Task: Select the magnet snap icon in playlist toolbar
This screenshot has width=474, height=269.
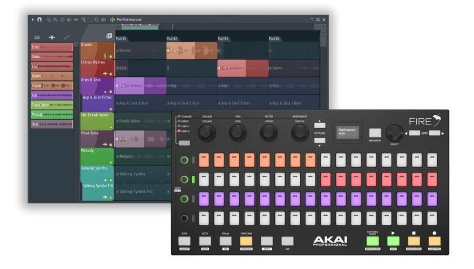Action: tap(40, 19)
